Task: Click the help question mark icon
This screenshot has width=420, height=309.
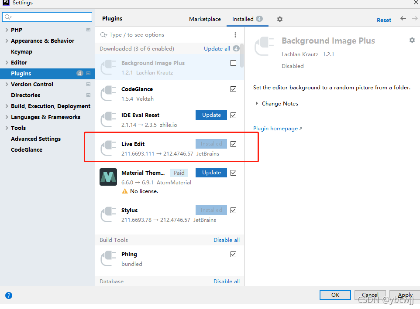Action: coord(9,295)
